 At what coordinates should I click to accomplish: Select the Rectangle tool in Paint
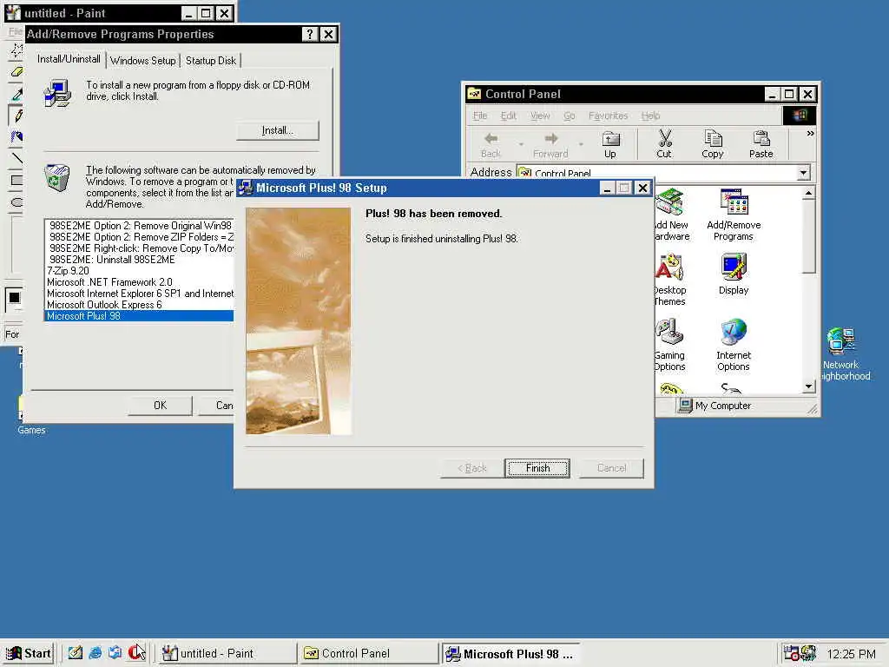tap(16, 180)
